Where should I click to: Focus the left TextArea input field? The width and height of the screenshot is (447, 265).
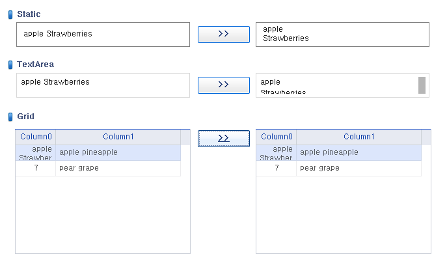click(103, 85)
